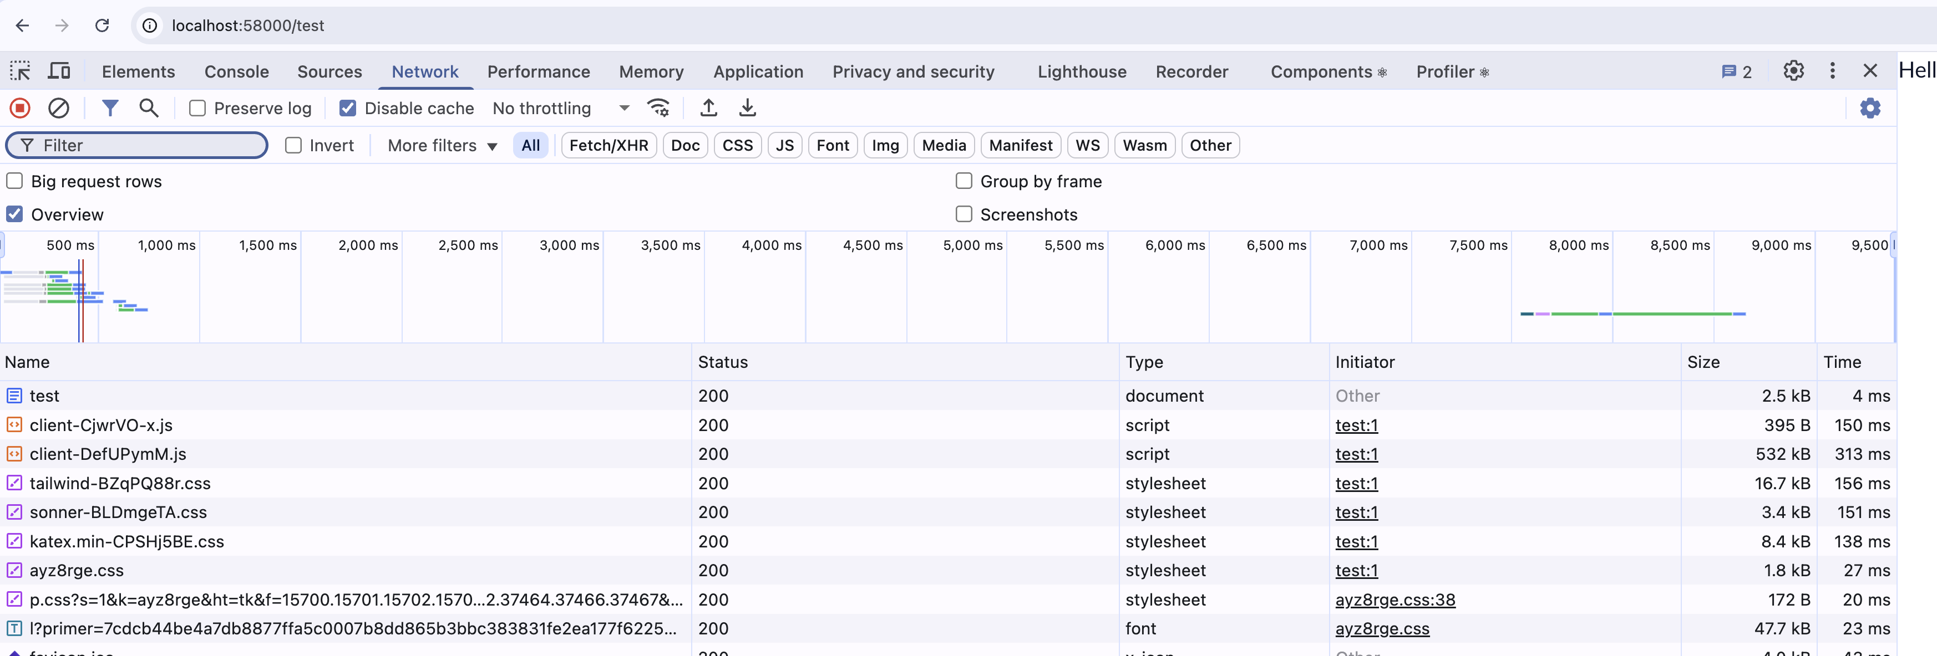The width and height of the screenshot is (1937, 656).
Task: Click the browser forward arrow
Action: [62, 25]
